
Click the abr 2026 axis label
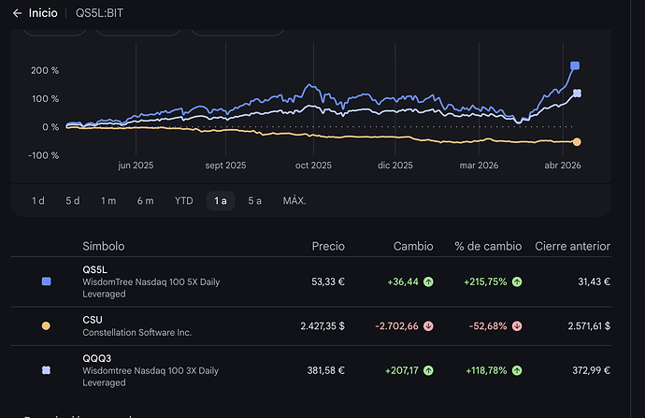(x=563, y=166)
